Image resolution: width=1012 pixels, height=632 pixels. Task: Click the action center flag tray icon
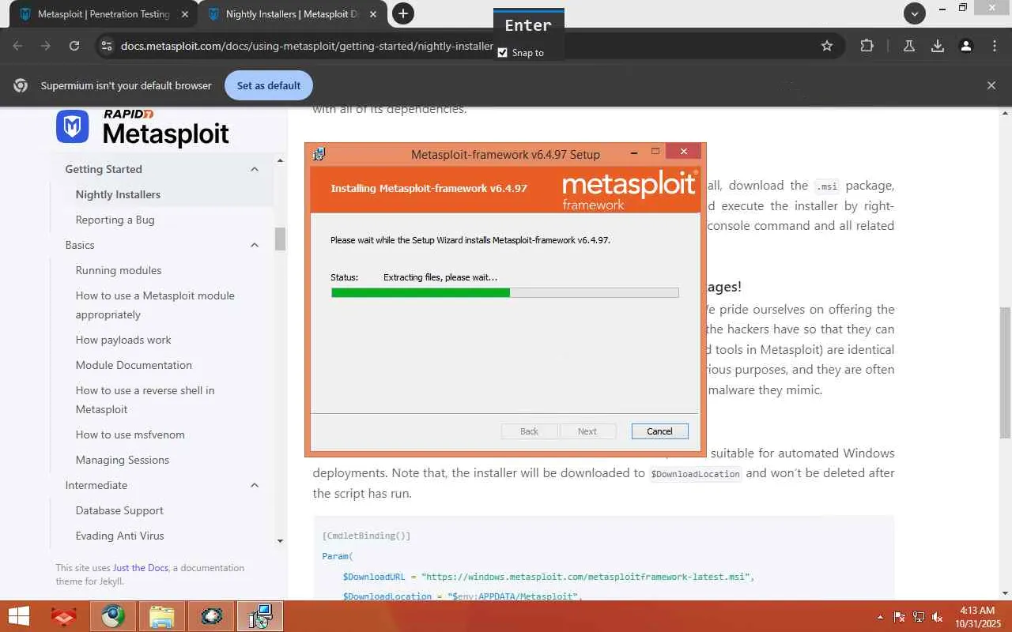pyautogui.click(x=900, y=617)
